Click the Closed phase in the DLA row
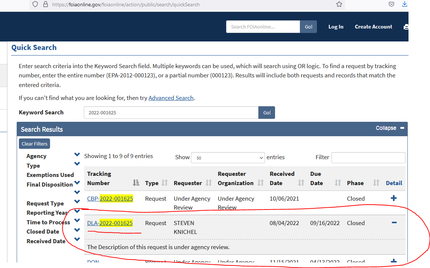The width and height of the screenshot is (430, 268). coord(356,223)
